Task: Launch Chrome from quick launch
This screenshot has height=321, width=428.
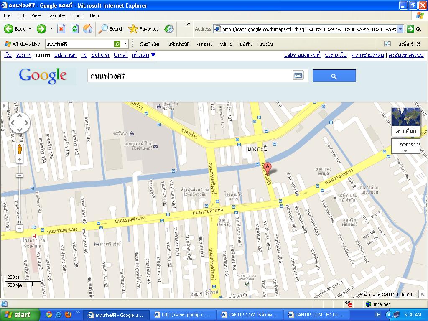Action: click(x=49, y=315)
